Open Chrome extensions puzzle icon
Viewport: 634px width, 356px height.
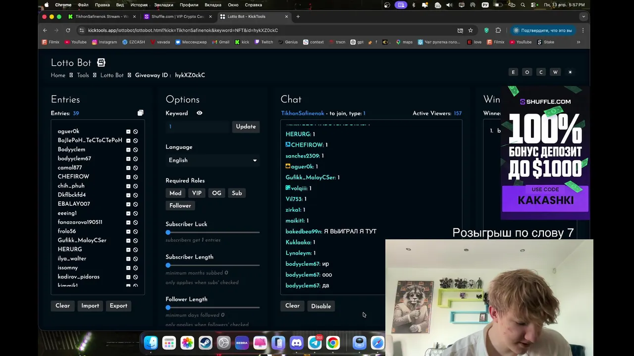(x=498, y=30)
